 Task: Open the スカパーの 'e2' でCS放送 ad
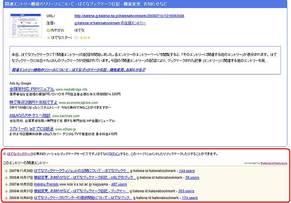[x=32, y=129]
